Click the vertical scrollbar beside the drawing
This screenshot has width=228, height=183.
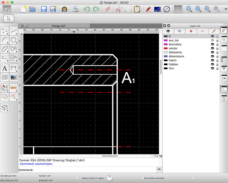(x=161, y=67)
